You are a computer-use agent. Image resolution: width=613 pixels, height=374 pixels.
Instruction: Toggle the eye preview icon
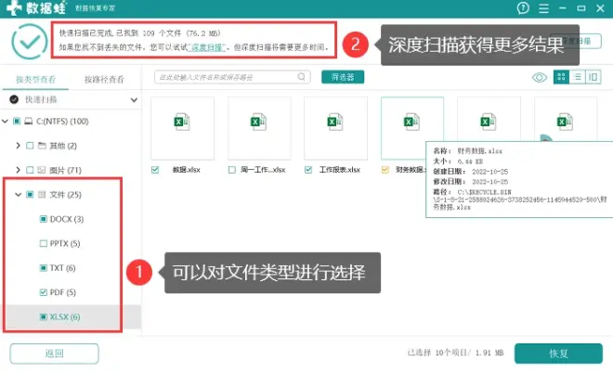pos(540,77)
